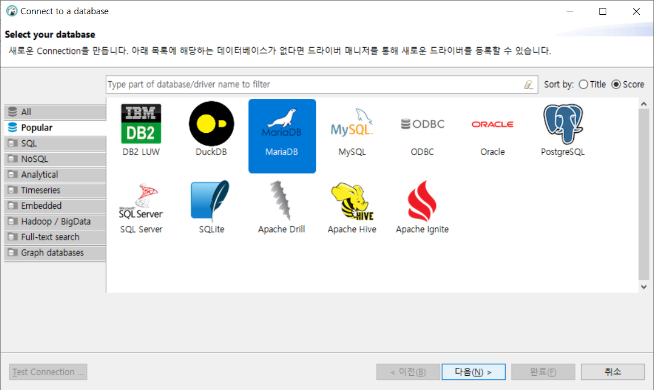This screenshot has height=390, width=654.
Task: Open the All category
Action: pyautogui.click(x=55, y=112)
